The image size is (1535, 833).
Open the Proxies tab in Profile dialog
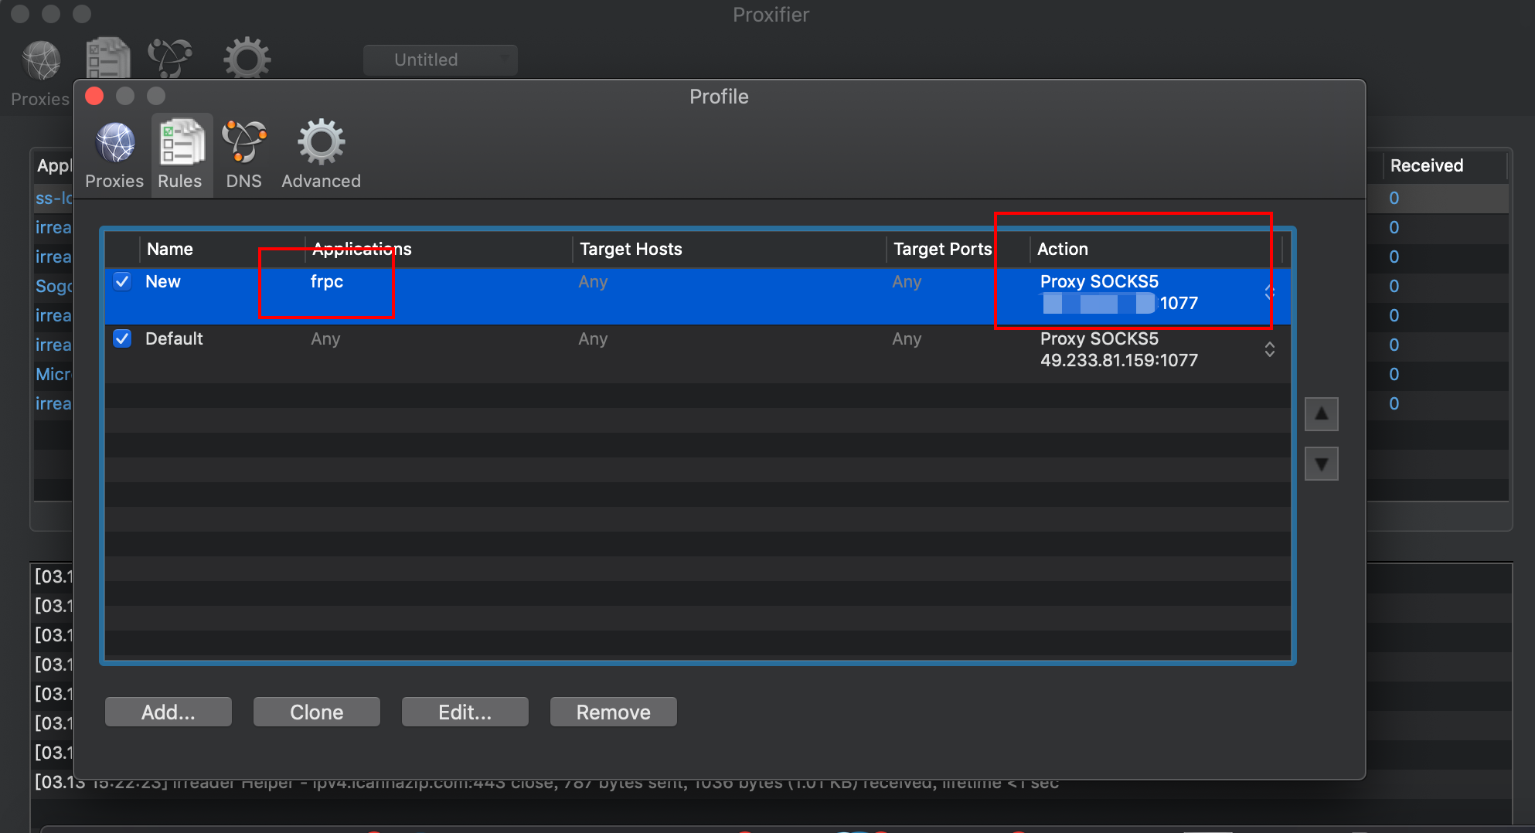coord(114,155)
